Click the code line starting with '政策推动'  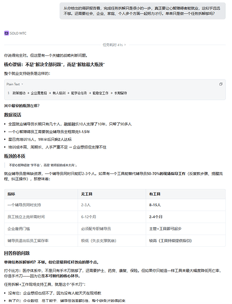coord(70,93)
